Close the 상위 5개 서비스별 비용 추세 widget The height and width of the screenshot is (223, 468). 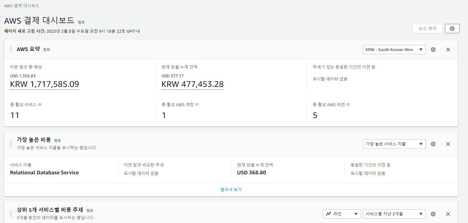[x=448, y=214]
